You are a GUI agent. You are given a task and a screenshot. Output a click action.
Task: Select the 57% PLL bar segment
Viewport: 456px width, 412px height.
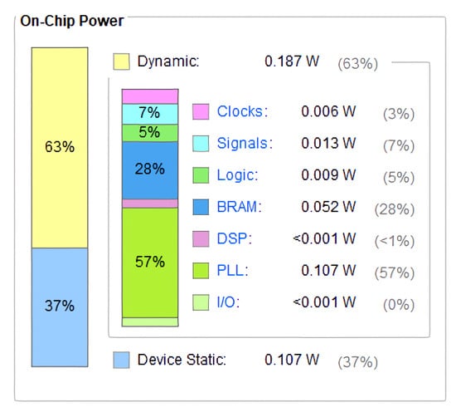point(150,262)
